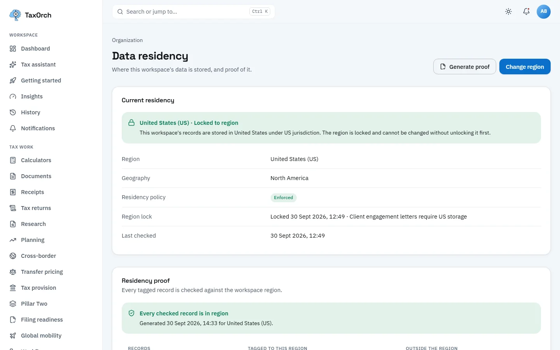
Task: Select 'United States (US)' region value
Action: tap(294, 159)
